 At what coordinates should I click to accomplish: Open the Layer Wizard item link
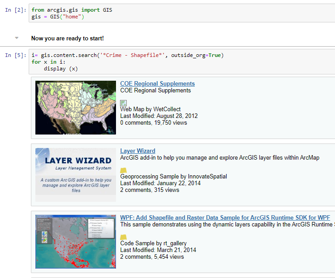137,151
